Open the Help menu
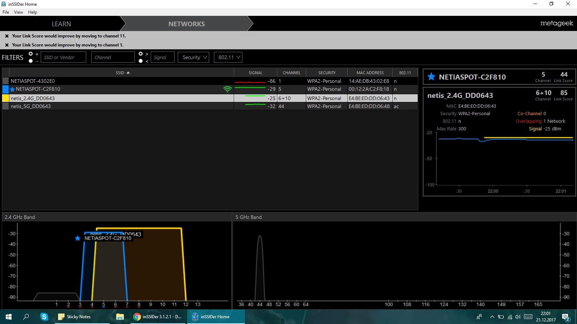The image size is (577, 324). 32,12
